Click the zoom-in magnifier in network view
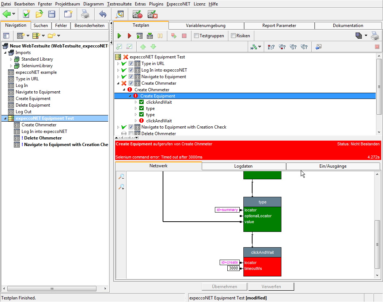Screen dimensions: 383x302 121,187
